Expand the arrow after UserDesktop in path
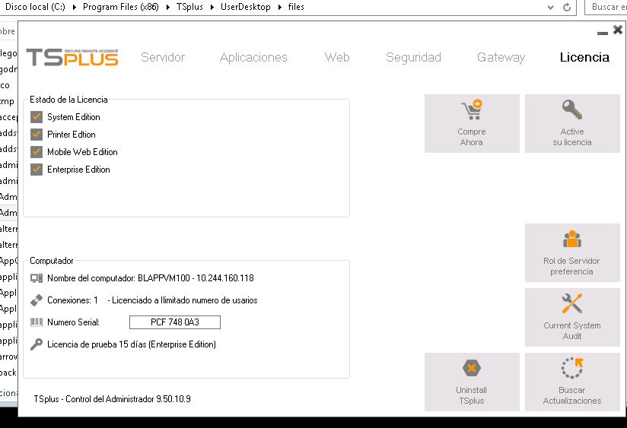Screen dimensions: 627x428 280,7
